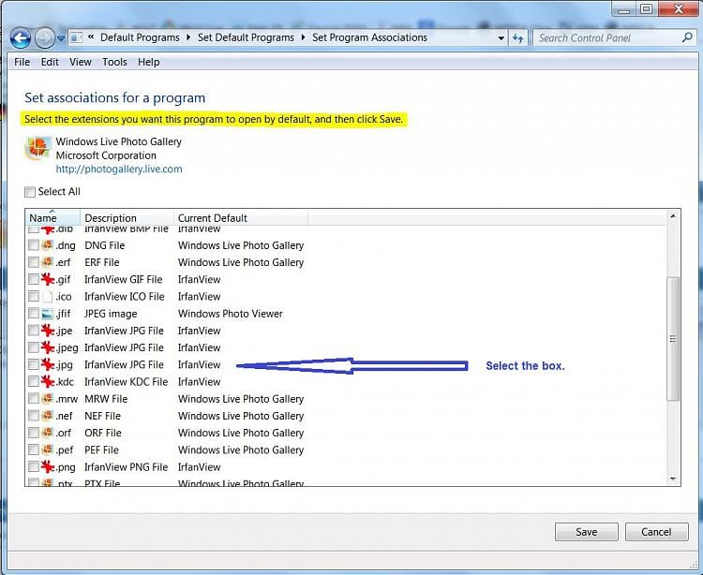703x575 pixels.
Task: Check the .png extension checkbox
Action: point(34,467)
